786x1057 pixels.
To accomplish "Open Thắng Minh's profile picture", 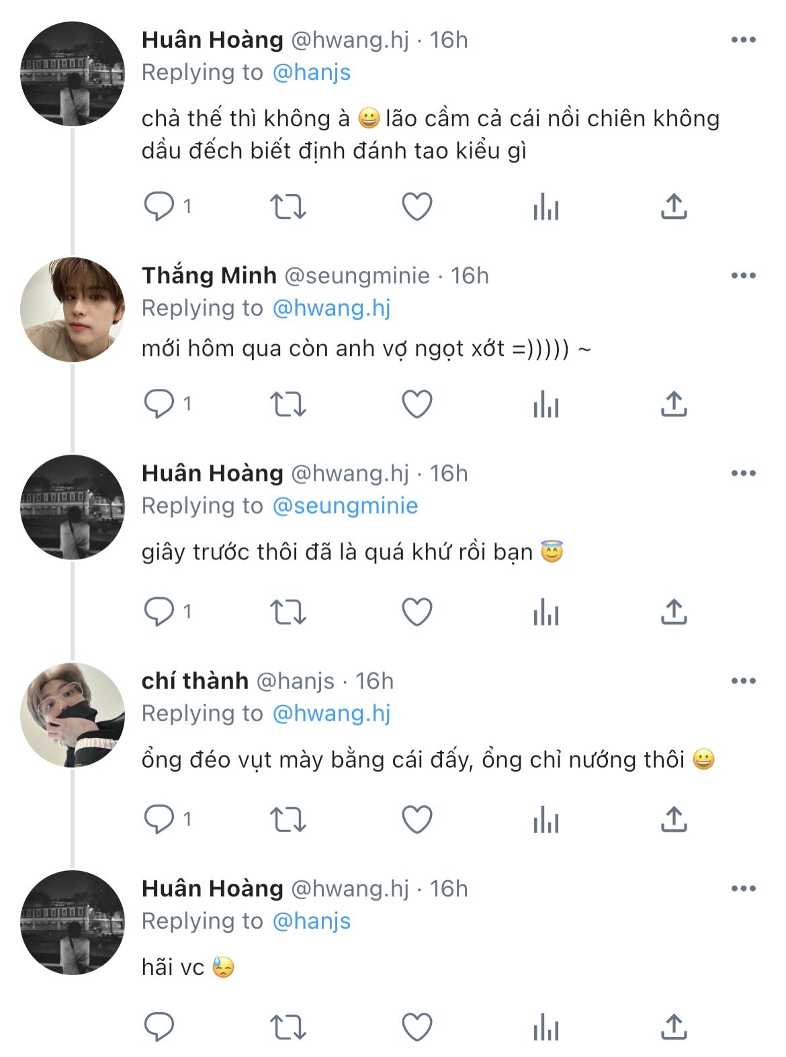I will pyautogui.click(x=73, y=310).
